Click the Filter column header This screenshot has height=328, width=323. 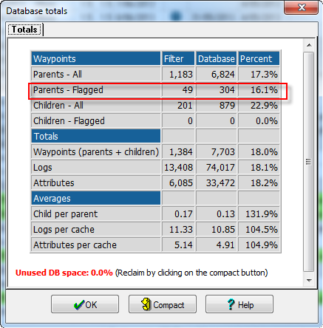tap(178, 58)
